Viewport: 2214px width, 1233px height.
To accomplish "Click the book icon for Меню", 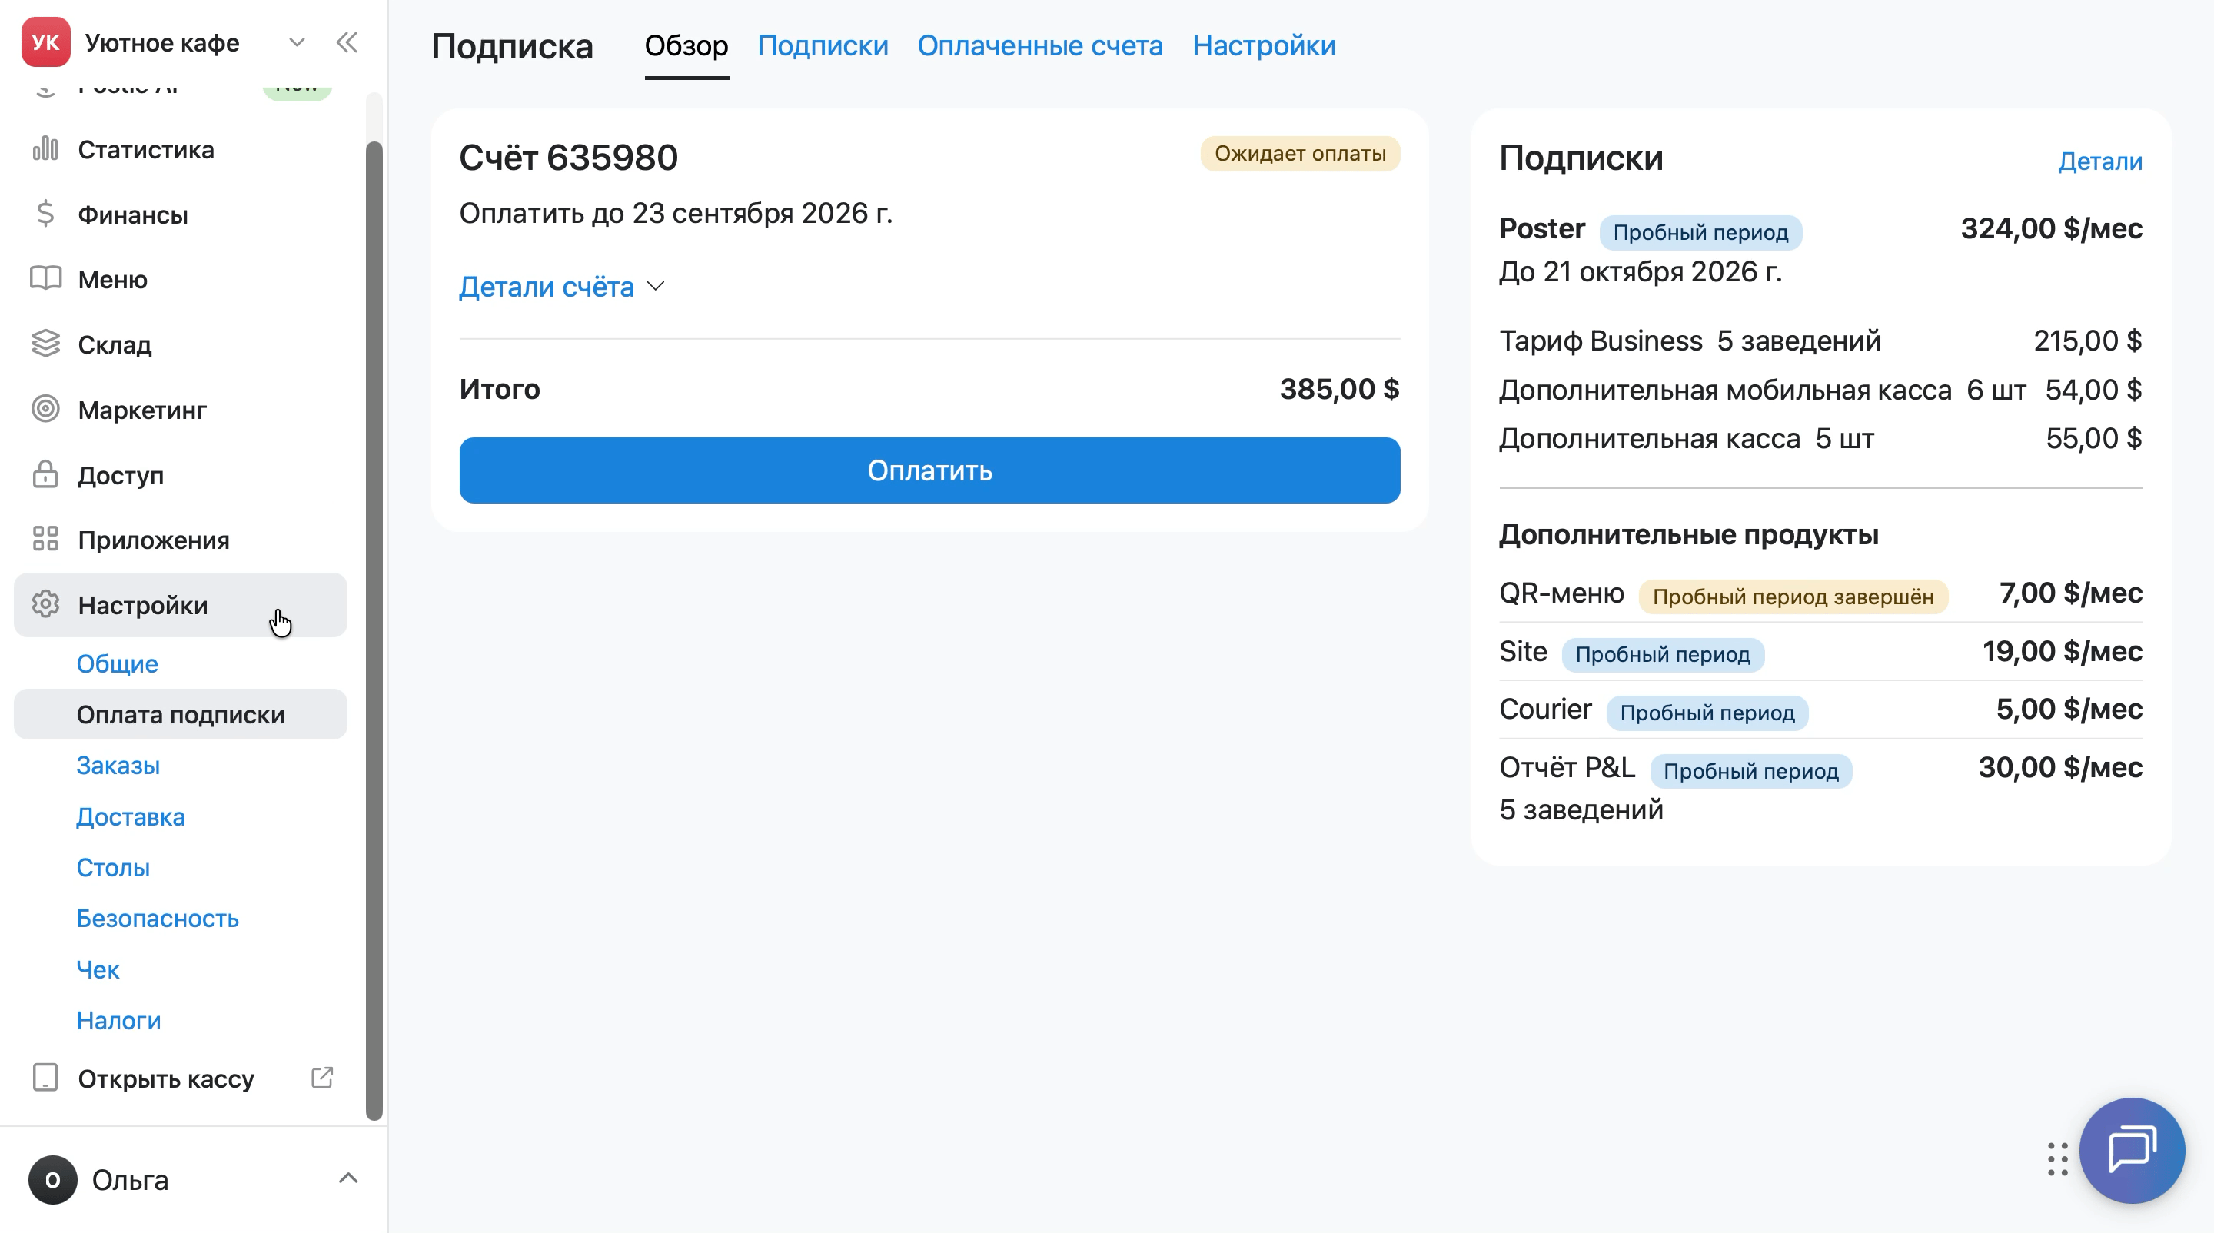I will 45,278.
